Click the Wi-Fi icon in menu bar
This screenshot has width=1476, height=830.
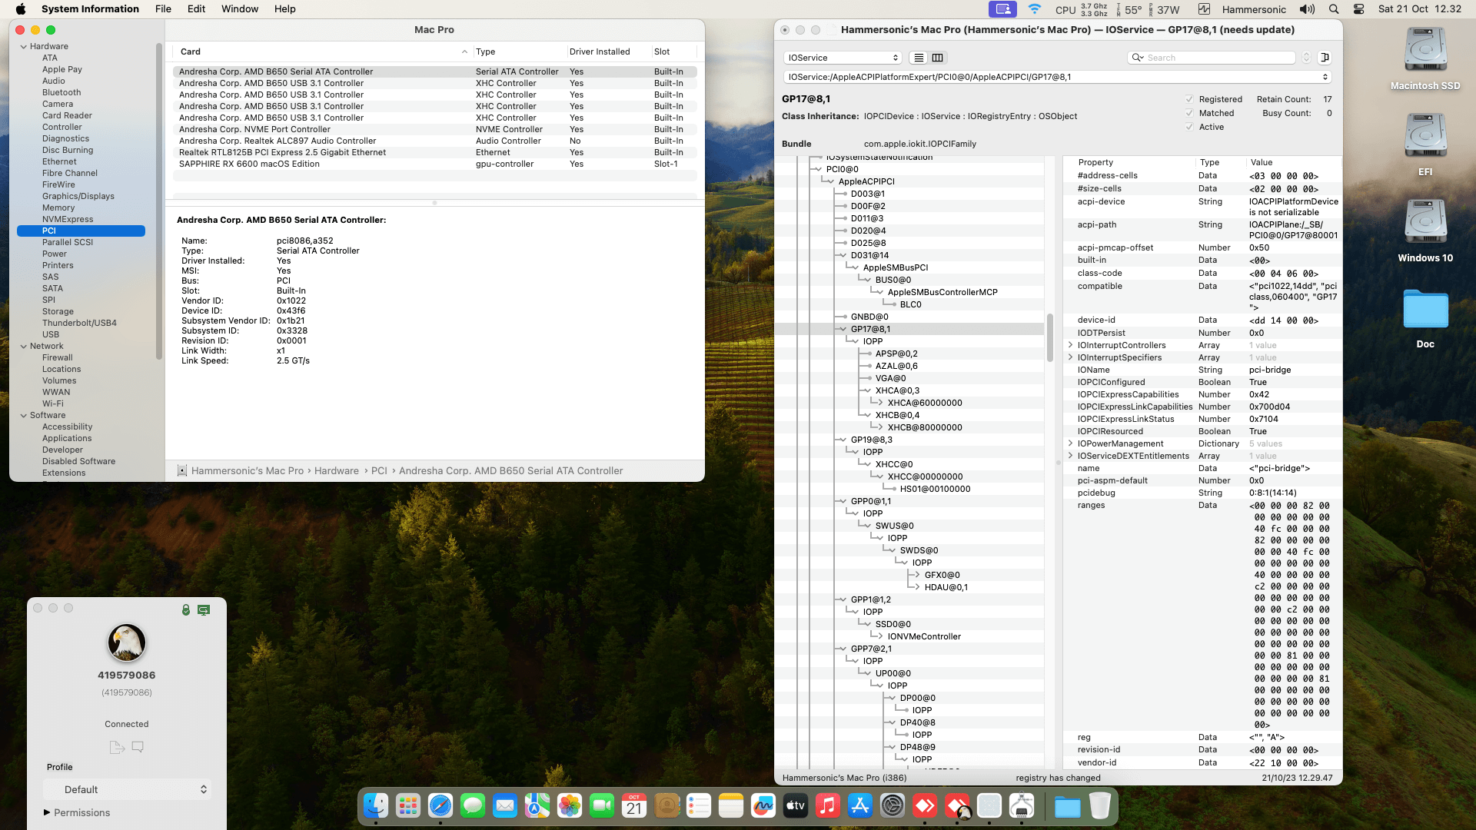click(x=1035, y=9)
